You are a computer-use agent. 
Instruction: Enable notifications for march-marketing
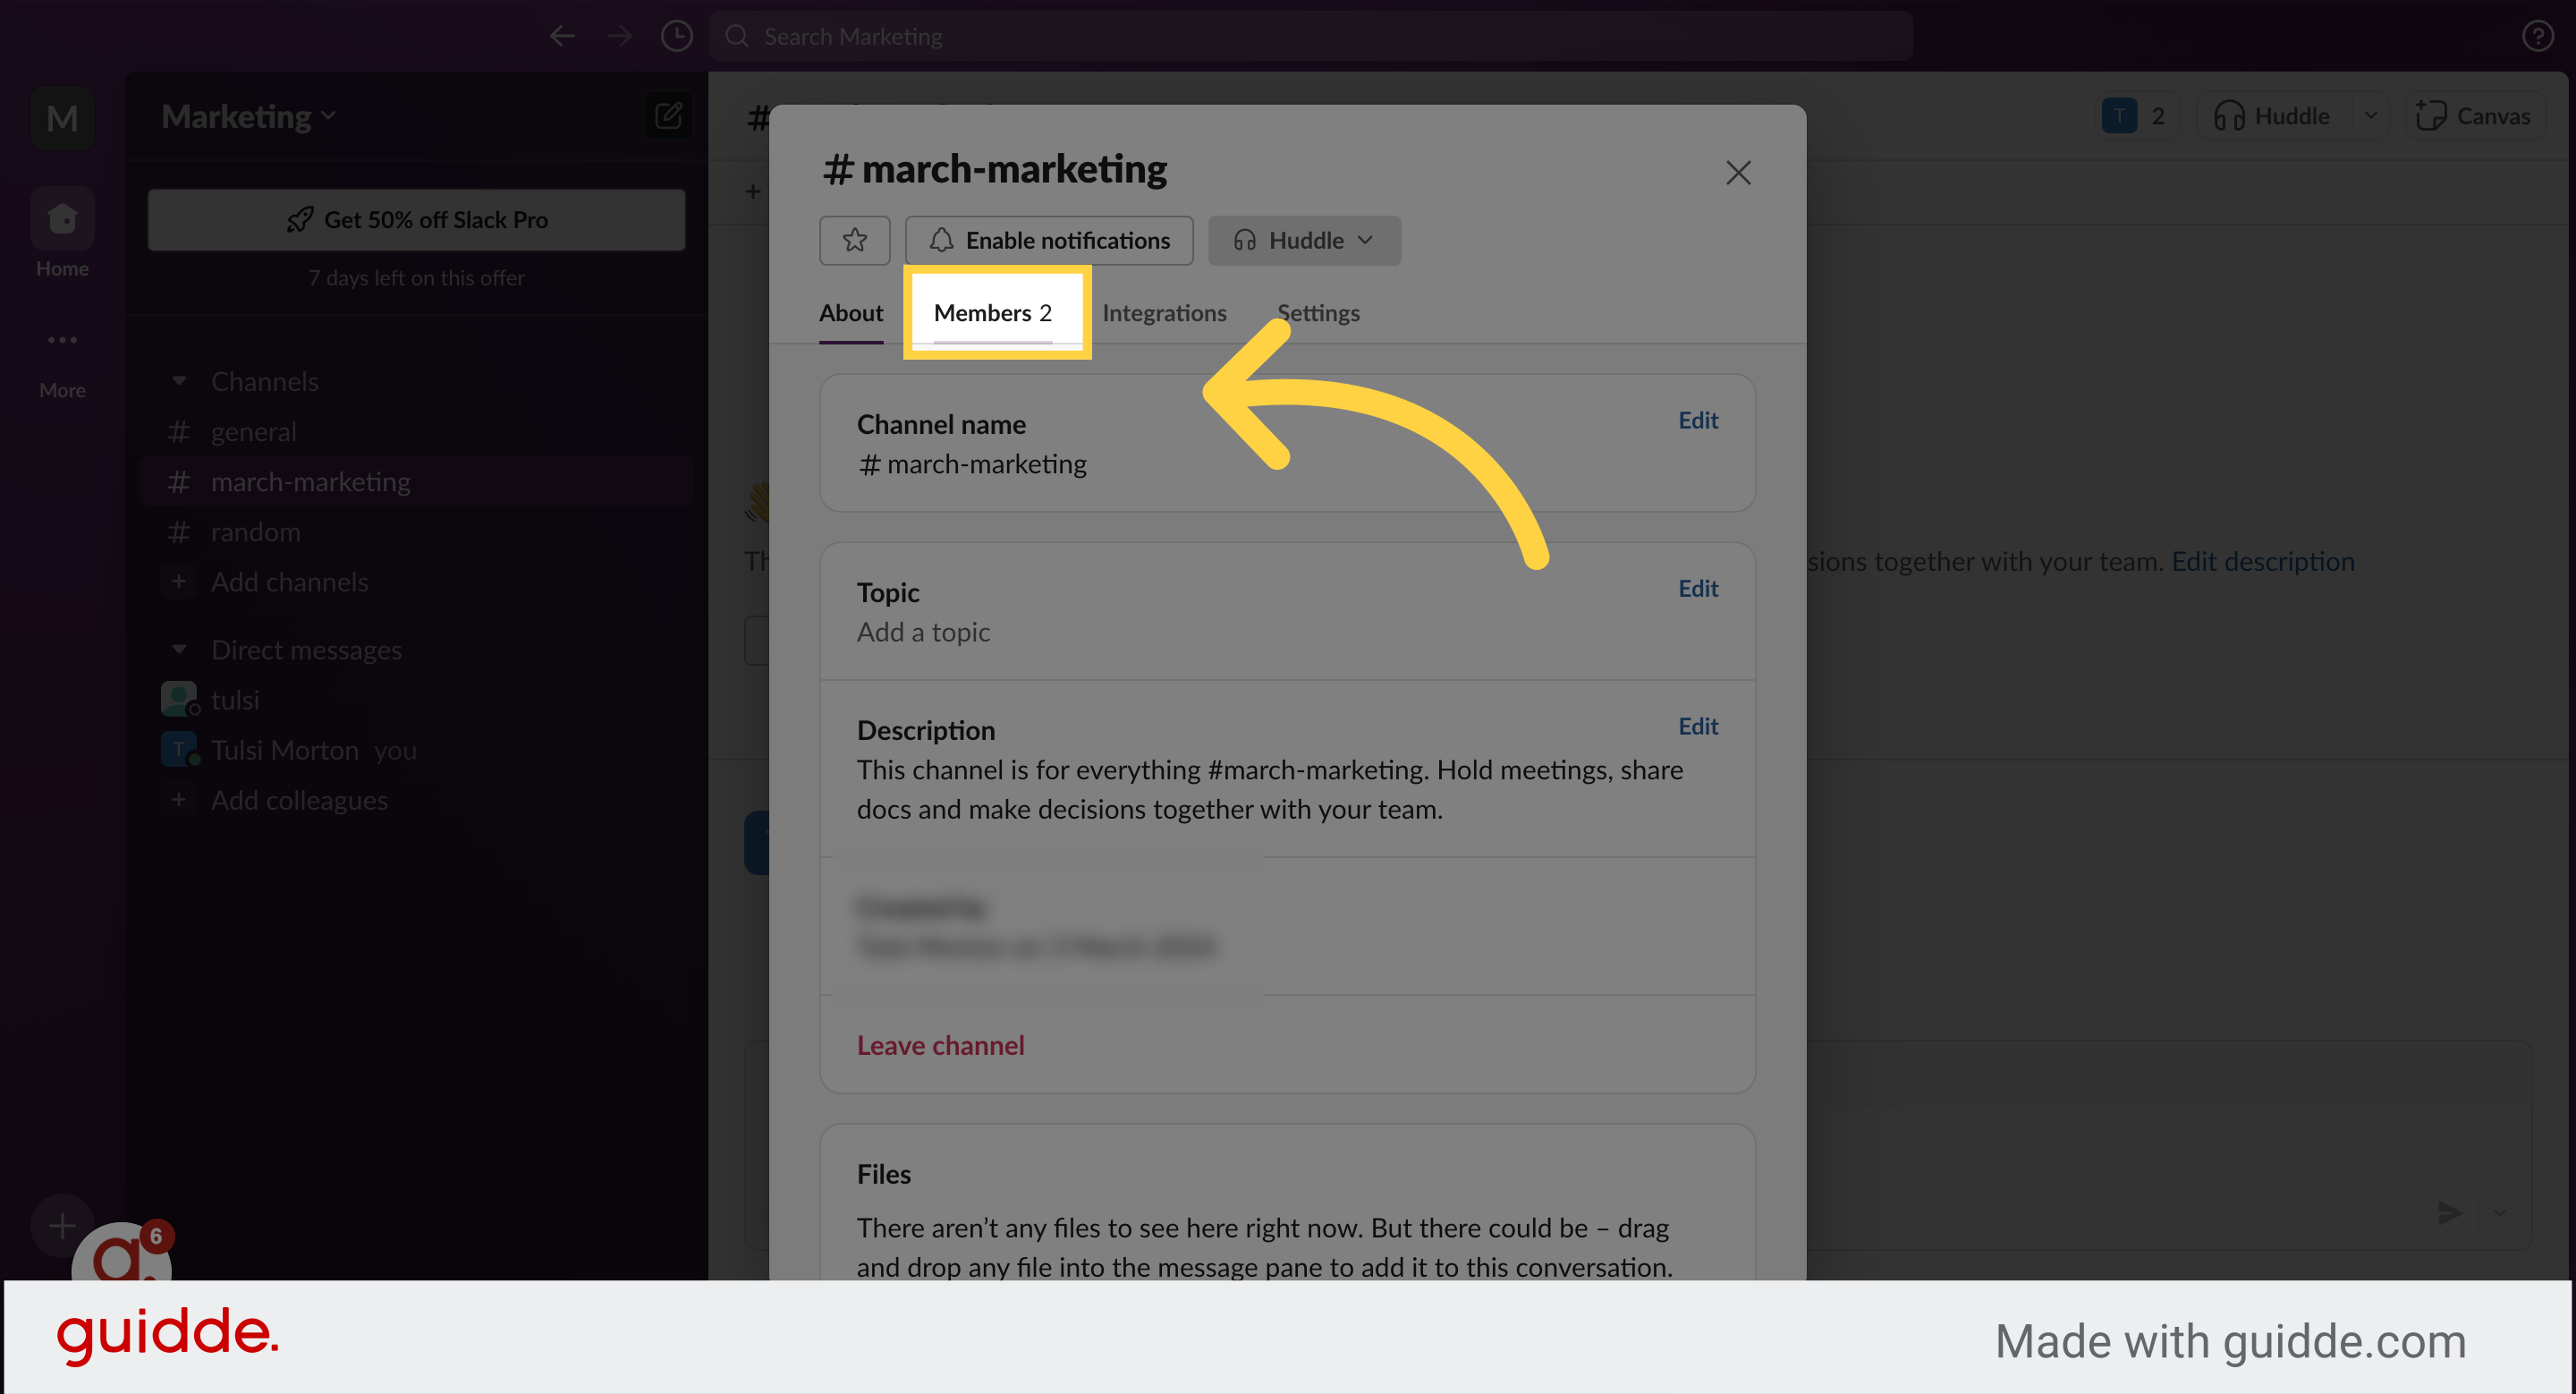point(1048,240)
